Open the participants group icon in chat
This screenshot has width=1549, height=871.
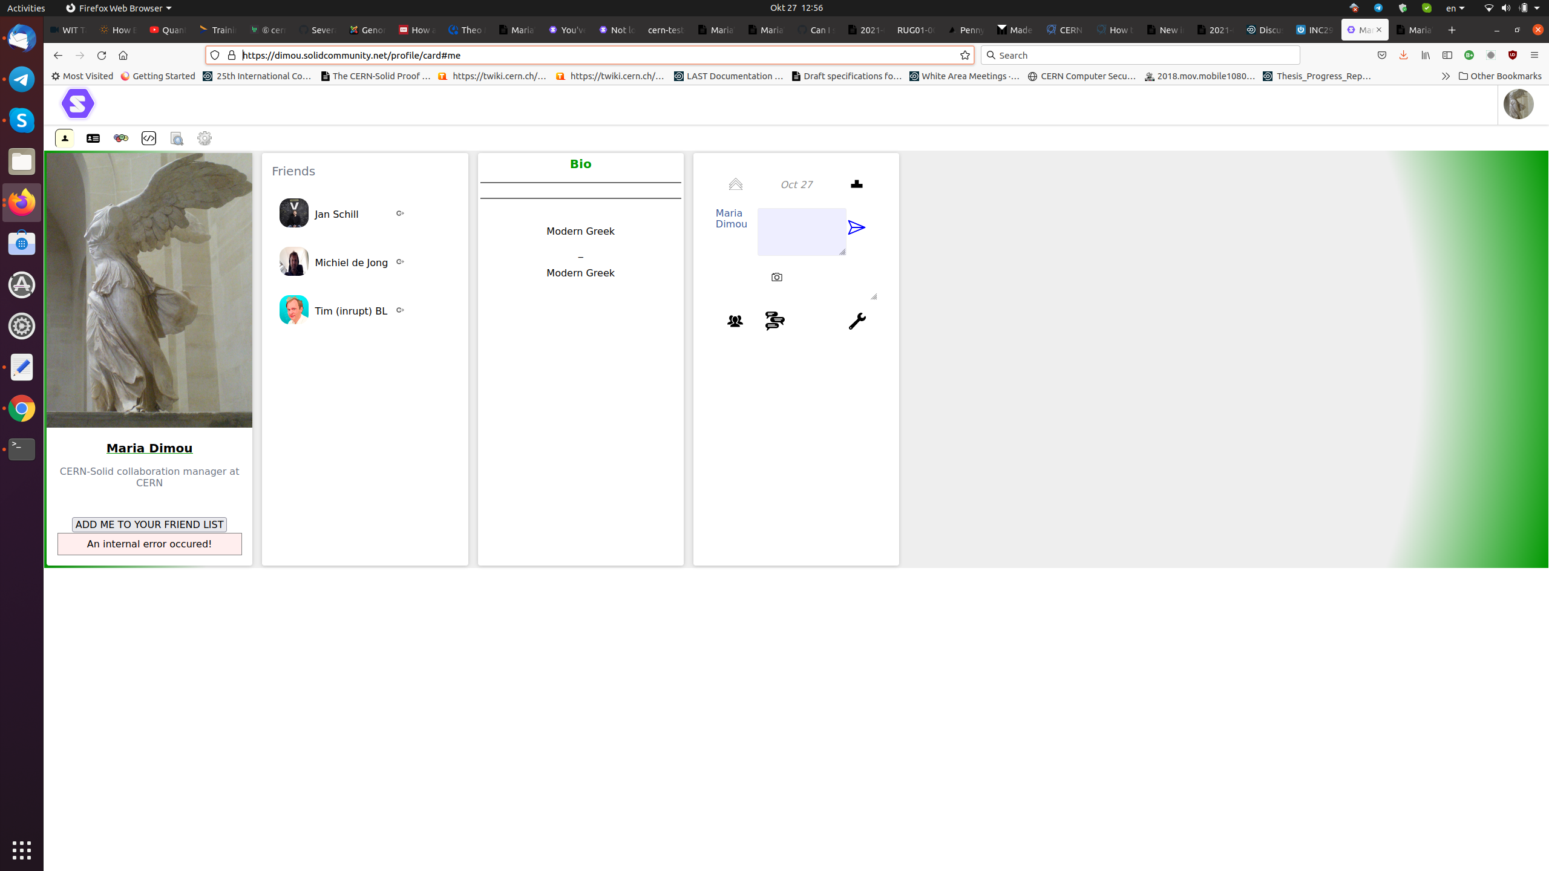click(735, 321)
